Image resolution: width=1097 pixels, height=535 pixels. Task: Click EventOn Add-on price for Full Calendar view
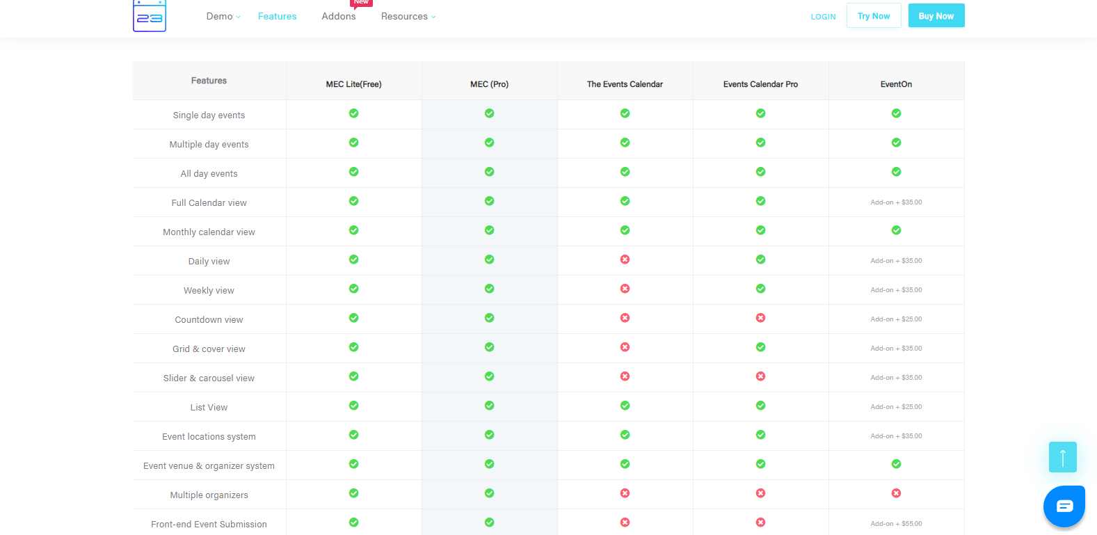pos(896,202)
